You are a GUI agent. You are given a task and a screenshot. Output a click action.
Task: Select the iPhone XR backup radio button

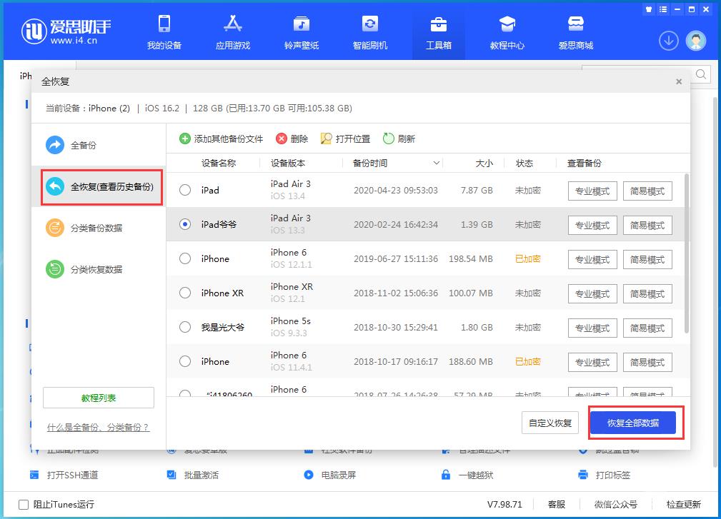[184, 293]
